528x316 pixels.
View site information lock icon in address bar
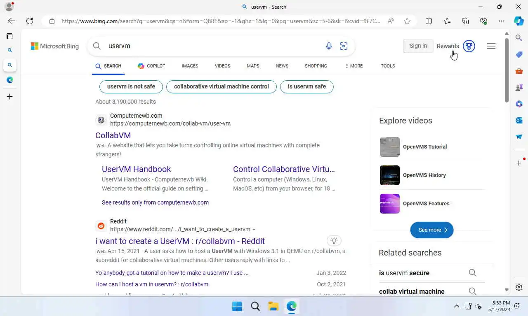pyautogui.click(x=52, y=21)
